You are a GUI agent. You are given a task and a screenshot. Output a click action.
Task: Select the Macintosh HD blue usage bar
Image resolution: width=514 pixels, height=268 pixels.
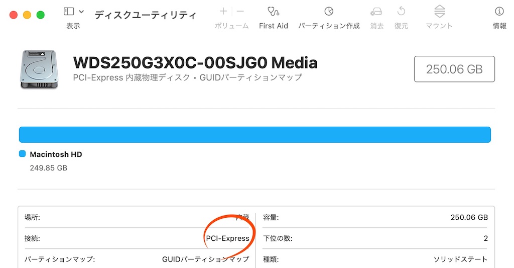click(x=254, y=135)
